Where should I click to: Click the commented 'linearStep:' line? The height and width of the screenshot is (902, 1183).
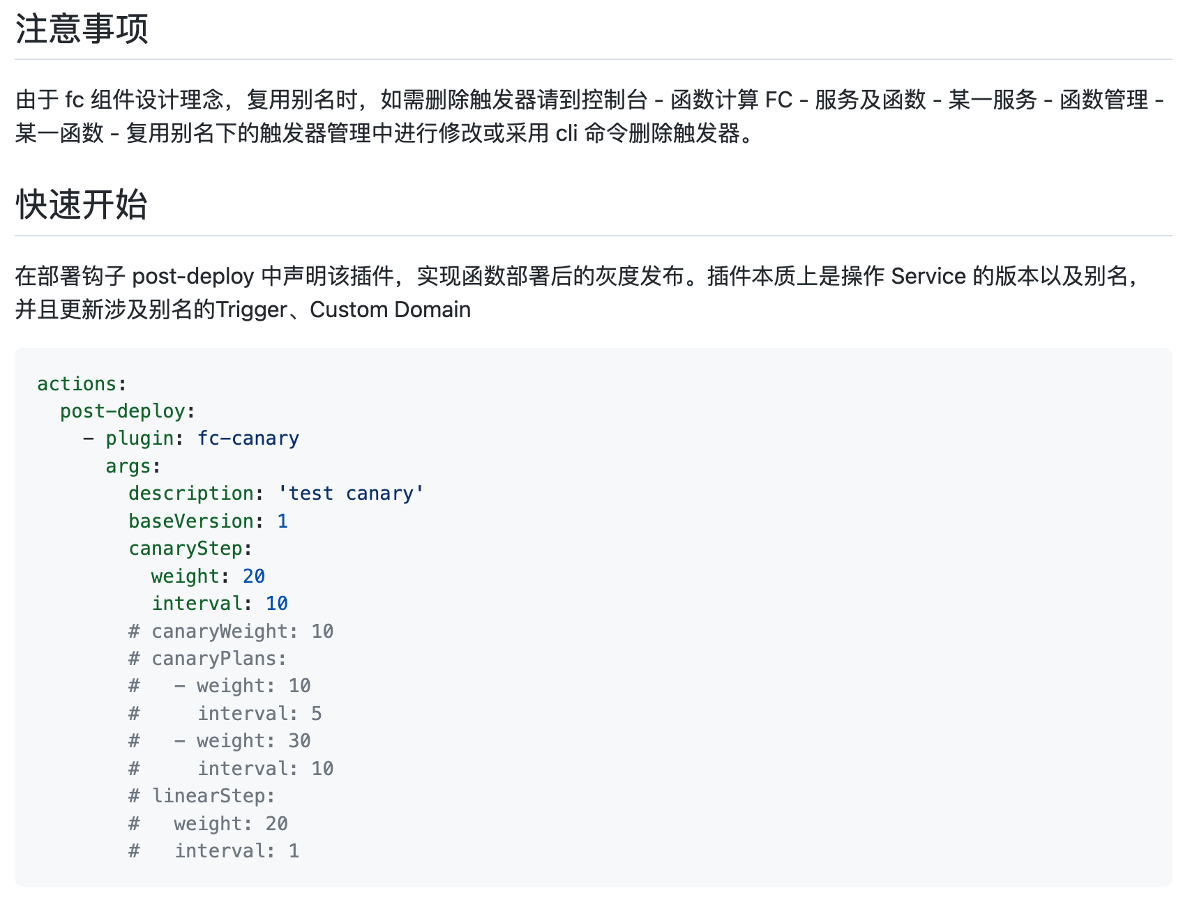point(202,796)
